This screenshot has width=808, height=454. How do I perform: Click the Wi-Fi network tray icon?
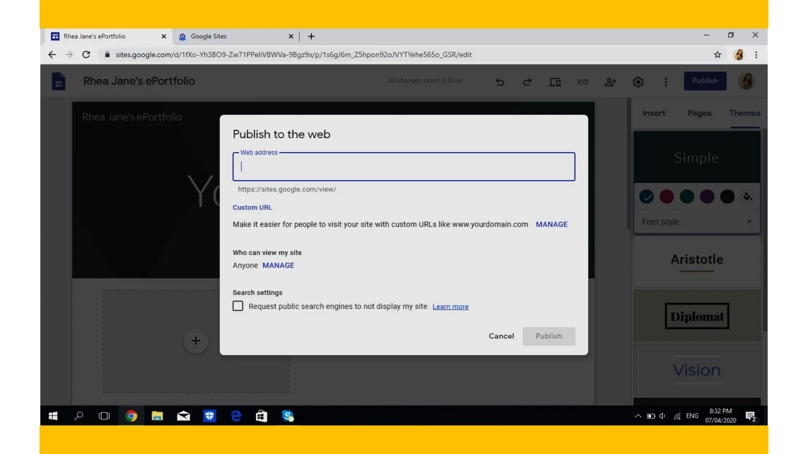(677, 416)
